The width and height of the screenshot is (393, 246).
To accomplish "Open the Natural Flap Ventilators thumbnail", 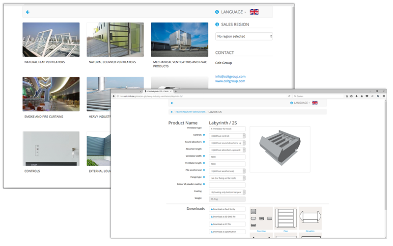I will click(51, 40).
